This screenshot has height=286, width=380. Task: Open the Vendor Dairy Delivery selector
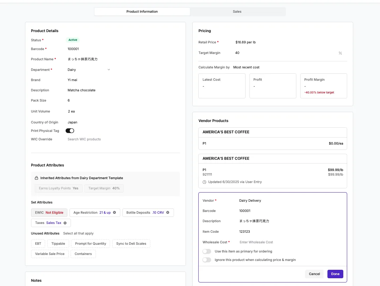coord(250,201)
